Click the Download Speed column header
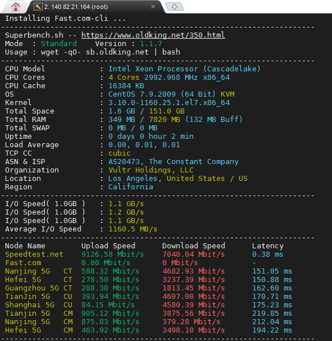The image size is (332, 341). 193,245
